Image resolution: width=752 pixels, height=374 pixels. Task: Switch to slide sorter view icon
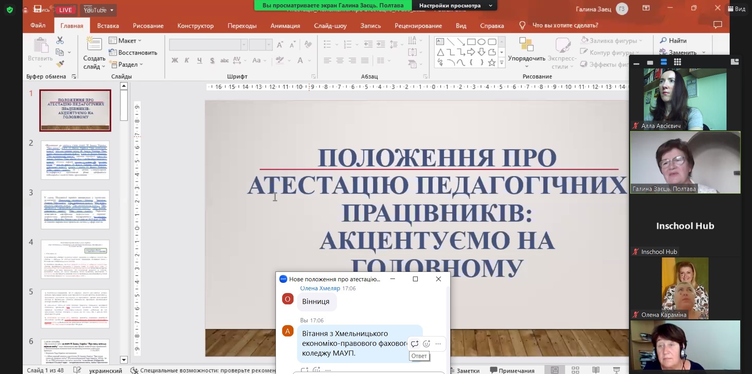click(x=575, y=370)
